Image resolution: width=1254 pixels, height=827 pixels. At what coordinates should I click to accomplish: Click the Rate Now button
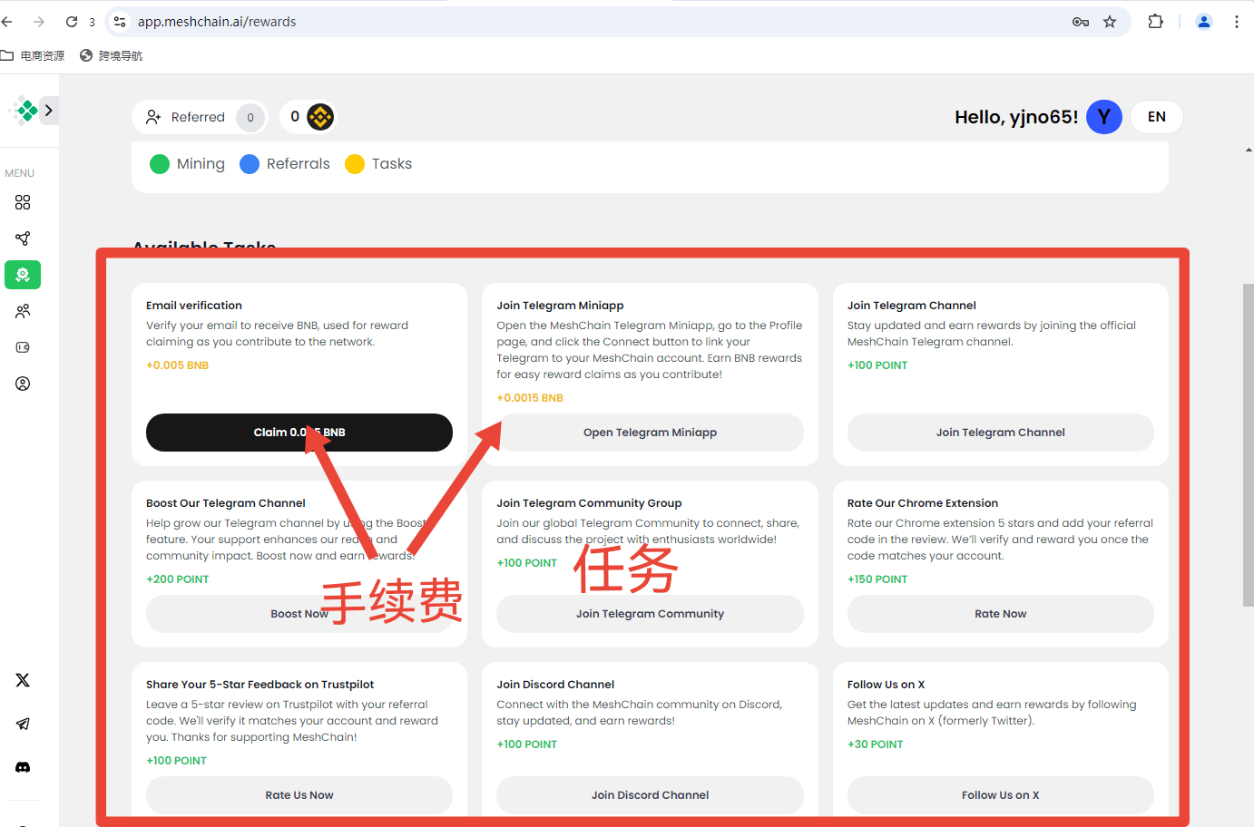pos(1001,614)
